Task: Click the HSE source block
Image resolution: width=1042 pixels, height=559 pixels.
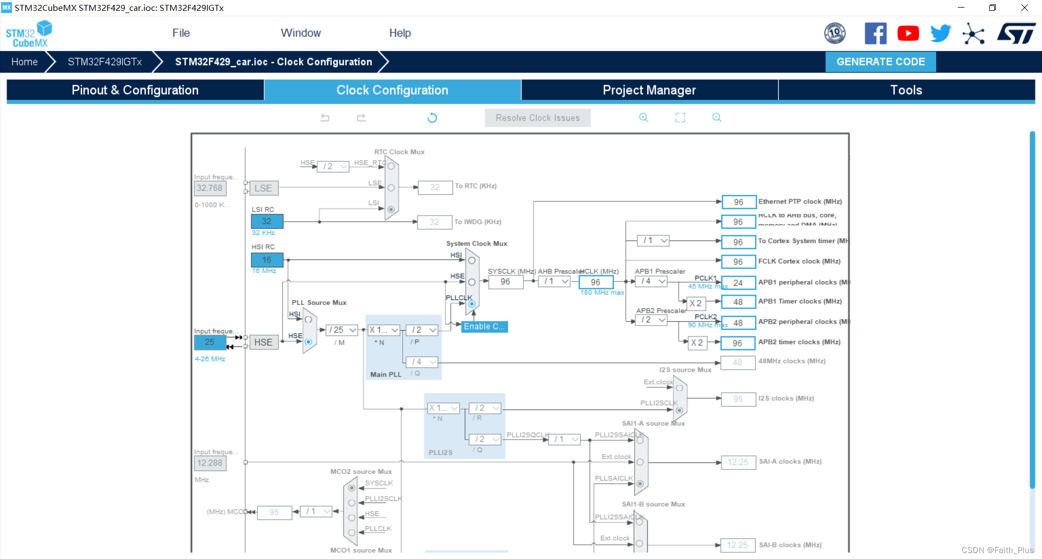Action: coord(264,342)
